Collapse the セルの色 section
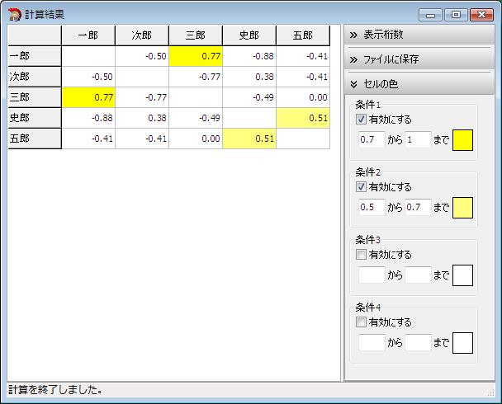The height and width of the screenshot is (404, 502). tap(419, 83)
